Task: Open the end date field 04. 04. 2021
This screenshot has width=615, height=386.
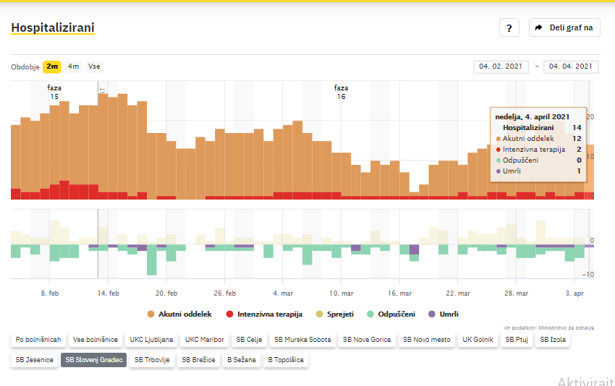Action: pos(570,67)
